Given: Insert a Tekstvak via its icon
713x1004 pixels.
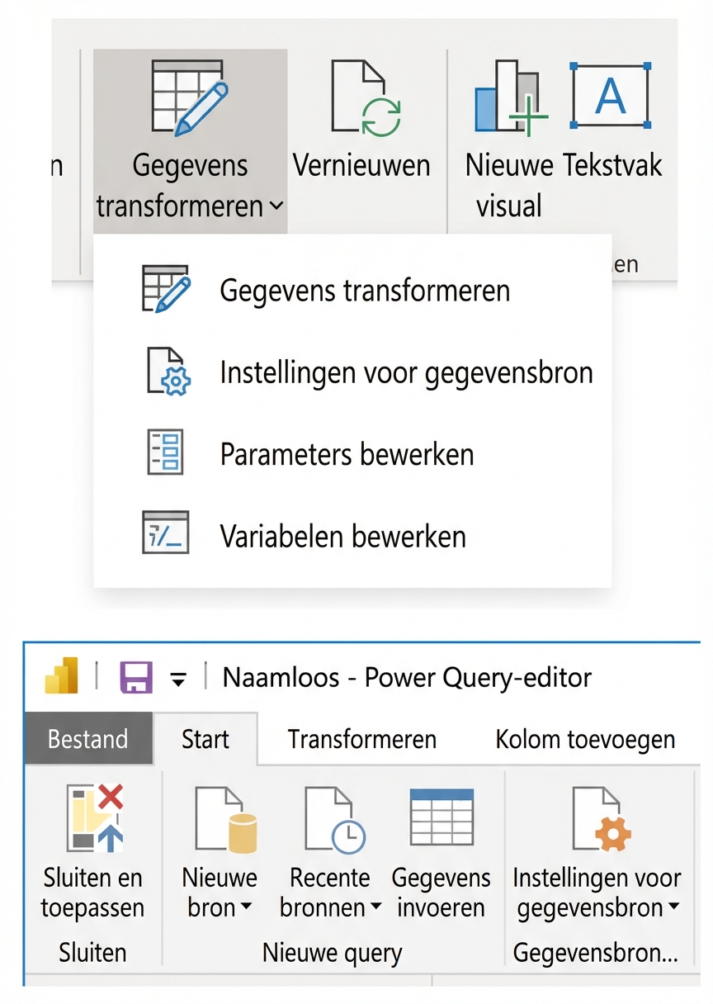Looking at the screenshot, I should click(x=611, y=92).
